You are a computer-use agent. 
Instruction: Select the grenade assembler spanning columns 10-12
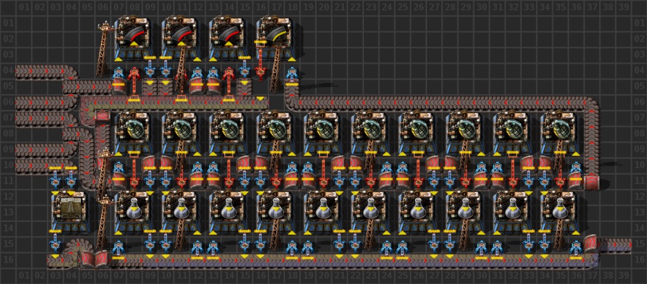[181, 133]
